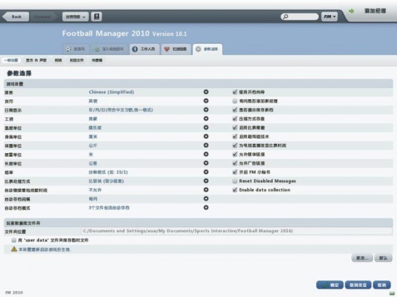Open the FM dropdown menu
The width and height of the screenshot is (397, 297).
point(330,16)
